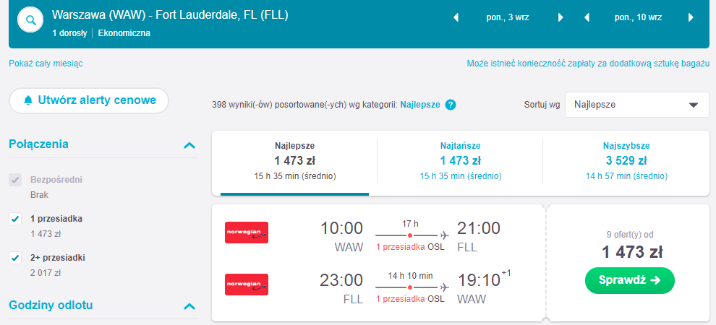Click Utwórz alerty cenowe button
The height and width of the screenshot is (325, 716).
pos(88,100)
